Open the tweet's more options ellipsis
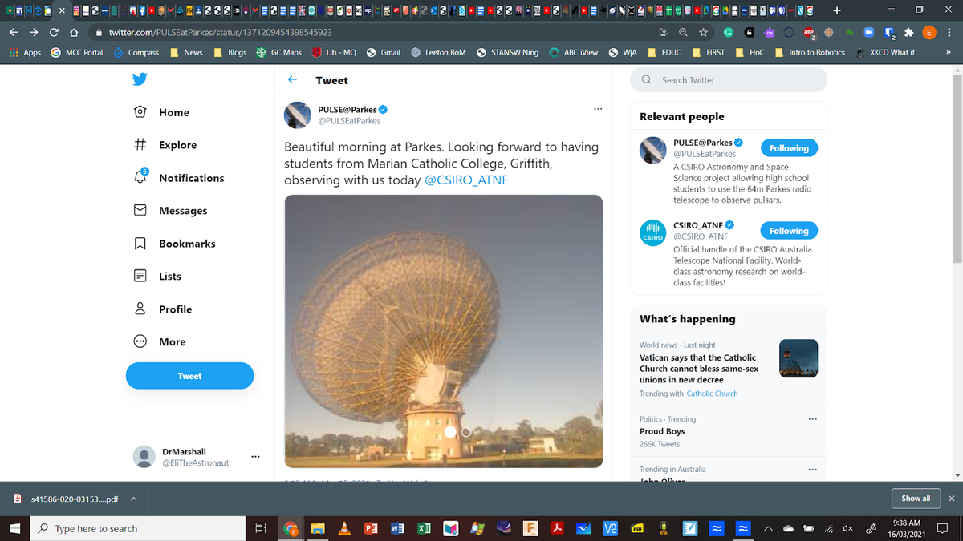This screenshot has height=541, width=963. (597, 110)
